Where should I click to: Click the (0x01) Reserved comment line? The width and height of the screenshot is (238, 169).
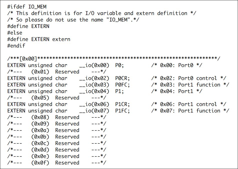coord(56,72)
